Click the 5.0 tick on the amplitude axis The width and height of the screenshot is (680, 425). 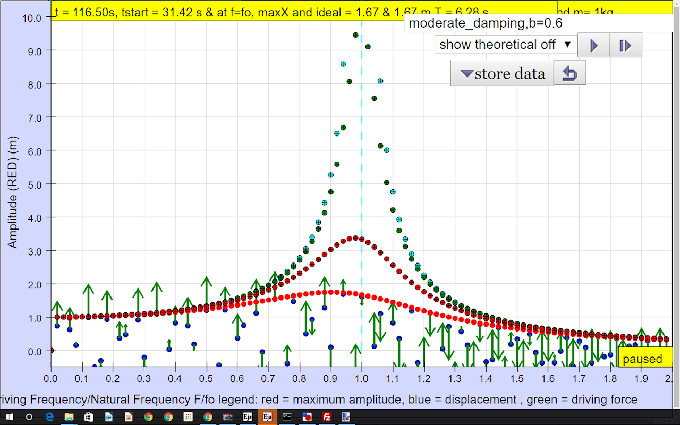[x=35, y=184]
